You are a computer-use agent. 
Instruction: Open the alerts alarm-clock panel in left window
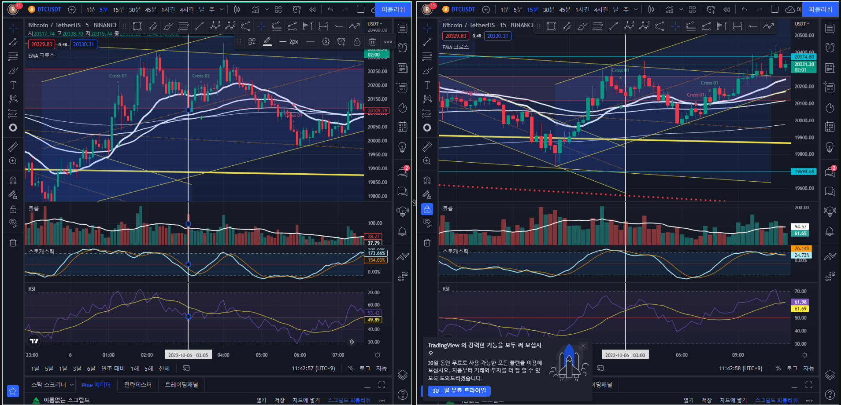[x=402, y=48]
